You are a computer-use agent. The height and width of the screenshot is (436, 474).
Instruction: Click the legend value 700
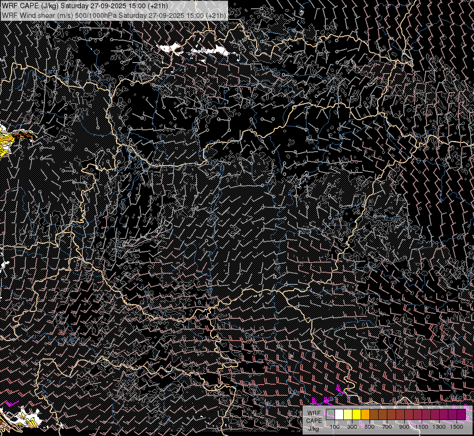pyautogui.click(x=387, y=427)
